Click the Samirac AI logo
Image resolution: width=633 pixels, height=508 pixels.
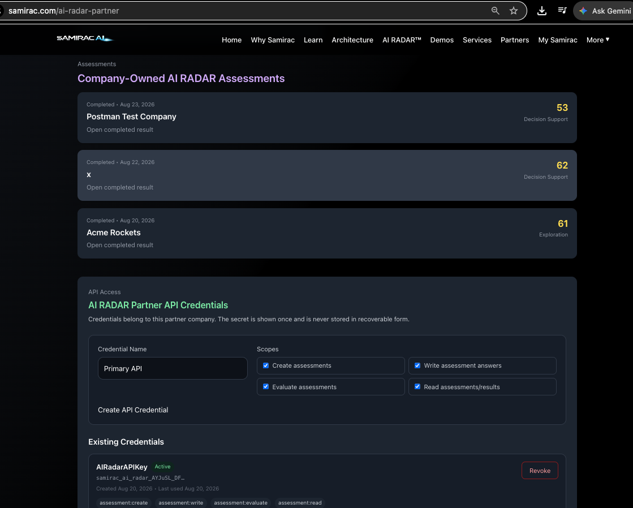85,38
